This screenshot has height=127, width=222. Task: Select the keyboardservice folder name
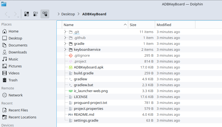(x=87, y=50)
